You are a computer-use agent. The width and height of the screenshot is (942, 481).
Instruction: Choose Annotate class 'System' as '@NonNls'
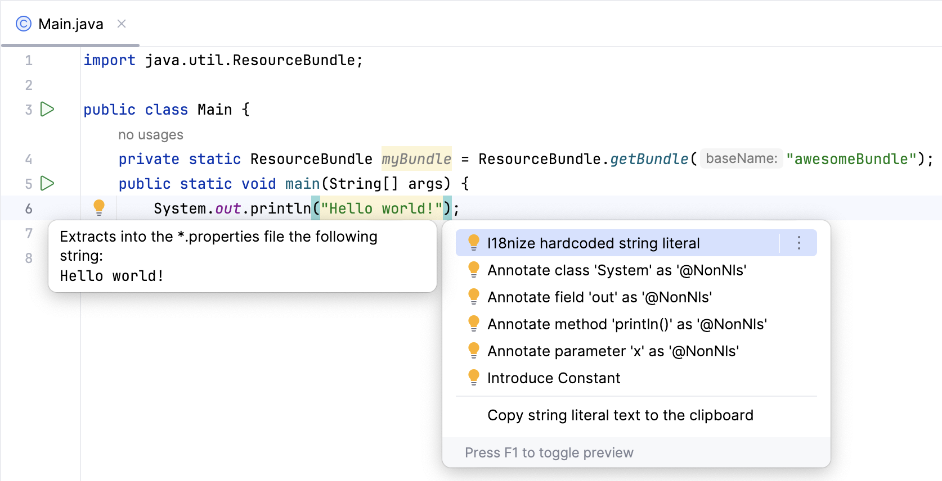tap(616, 270)
